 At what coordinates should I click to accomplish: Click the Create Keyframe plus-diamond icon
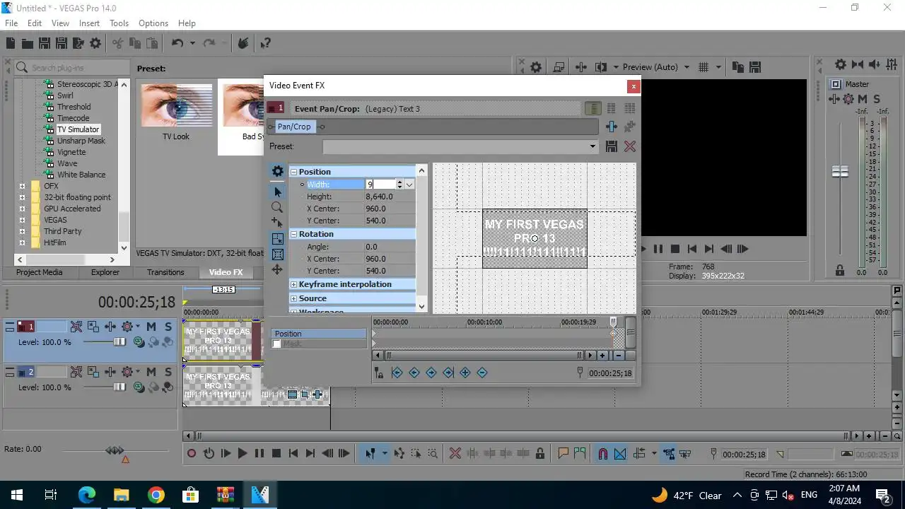(x=465, y=373)
